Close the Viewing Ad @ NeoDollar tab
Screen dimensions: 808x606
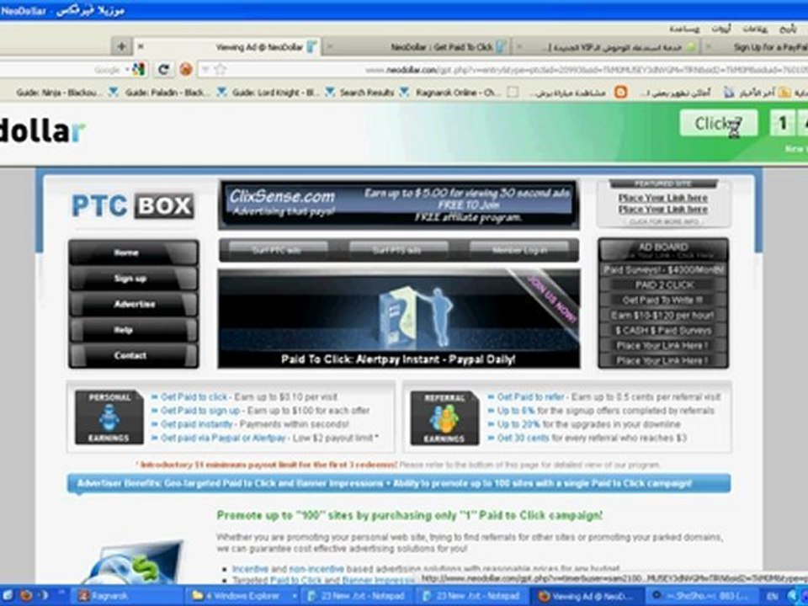point(141,47)
